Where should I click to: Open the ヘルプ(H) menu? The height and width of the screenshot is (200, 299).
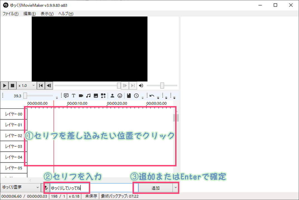pyautogui.click(x=66, y=14)
